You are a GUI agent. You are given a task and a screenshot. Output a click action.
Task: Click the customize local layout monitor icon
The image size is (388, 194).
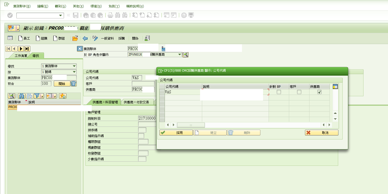(191, 15)
